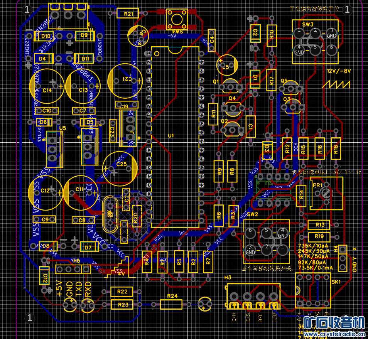Click resistor R10
368x339 pixels.
click(x=272, y=35)
